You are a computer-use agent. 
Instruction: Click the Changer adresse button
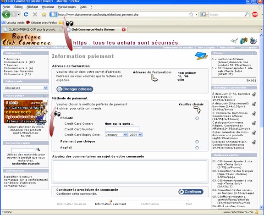pyautogui.click(x=75, y=89)
